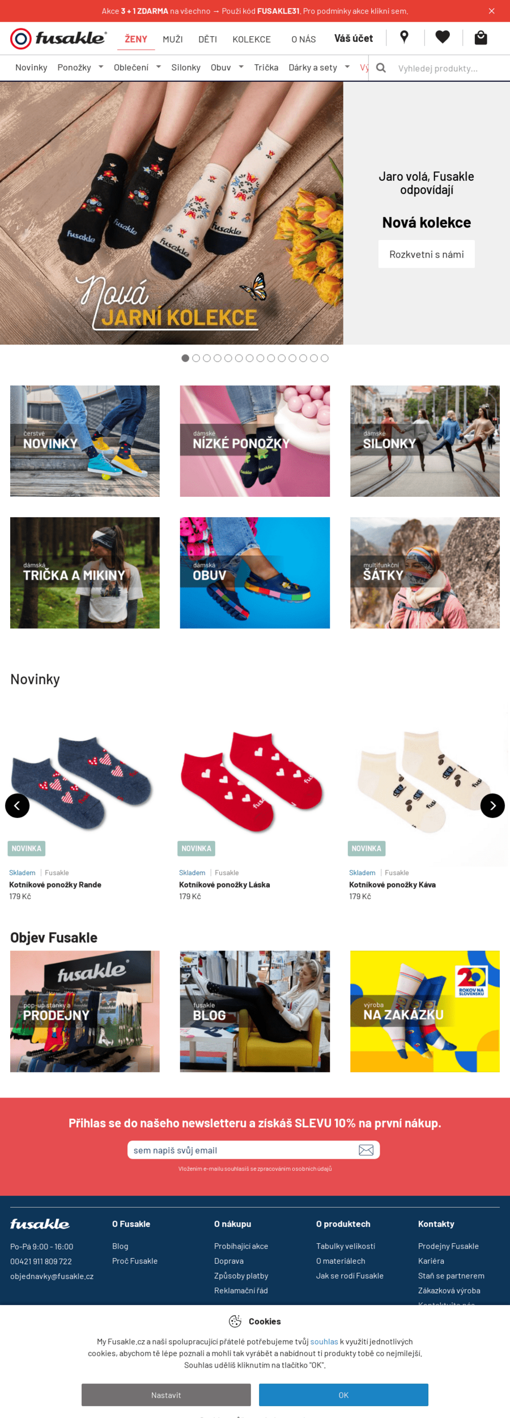The height and width of the screenshot is (1418, 510).
Task: Show previous Novinky products with left arrow
Action: click(x=18, y=805)
